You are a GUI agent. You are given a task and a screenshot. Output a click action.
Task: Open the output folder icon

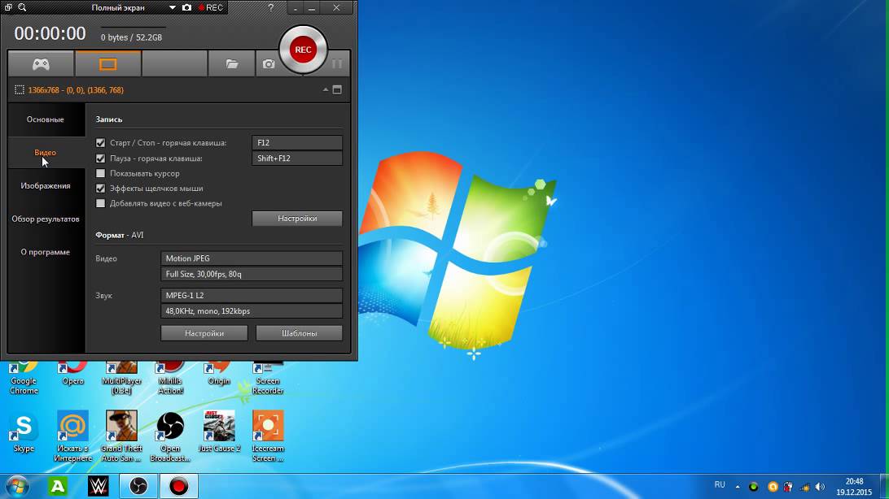click(x=232, y=64)
